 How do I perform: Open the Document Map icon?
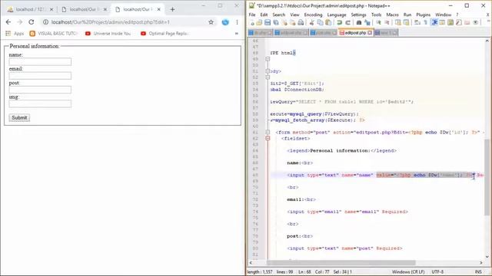point(450,22)
